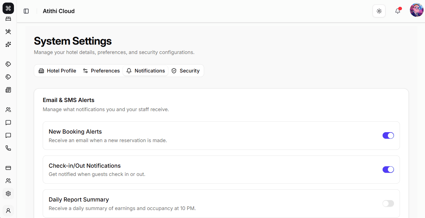Screen dimensions: 425x218
Task: Open the Rooms section from the sidebar
Action: (x=8, y=19)
